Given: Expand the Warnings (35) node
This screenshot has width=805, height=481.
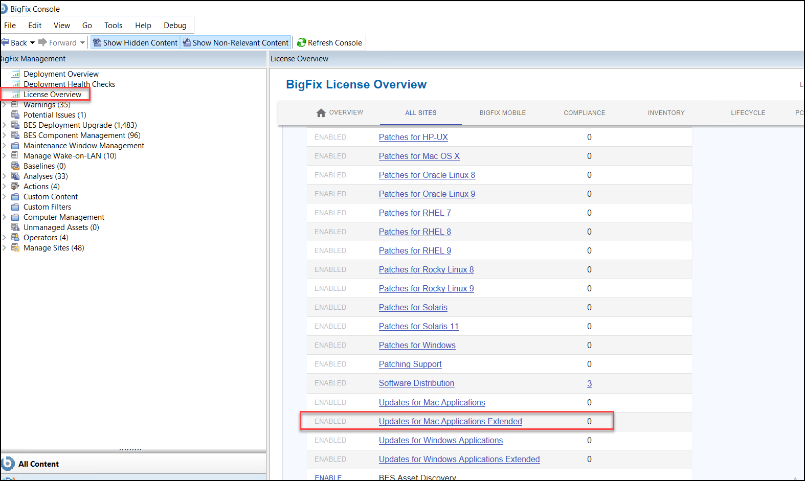Looking at the screenshot, I should (x=4, y=105).
